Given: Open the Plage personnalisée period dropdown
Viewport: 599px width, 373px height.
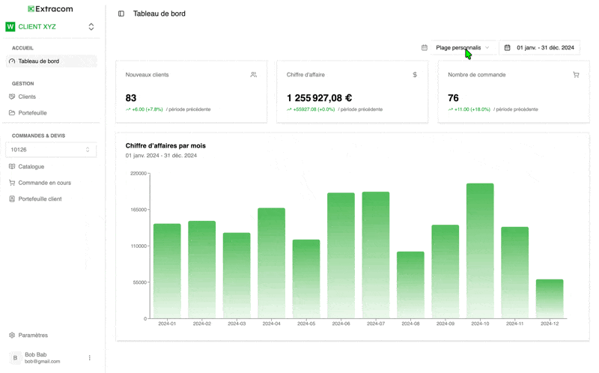Looking at the screenshot, I should pos(463,48).
